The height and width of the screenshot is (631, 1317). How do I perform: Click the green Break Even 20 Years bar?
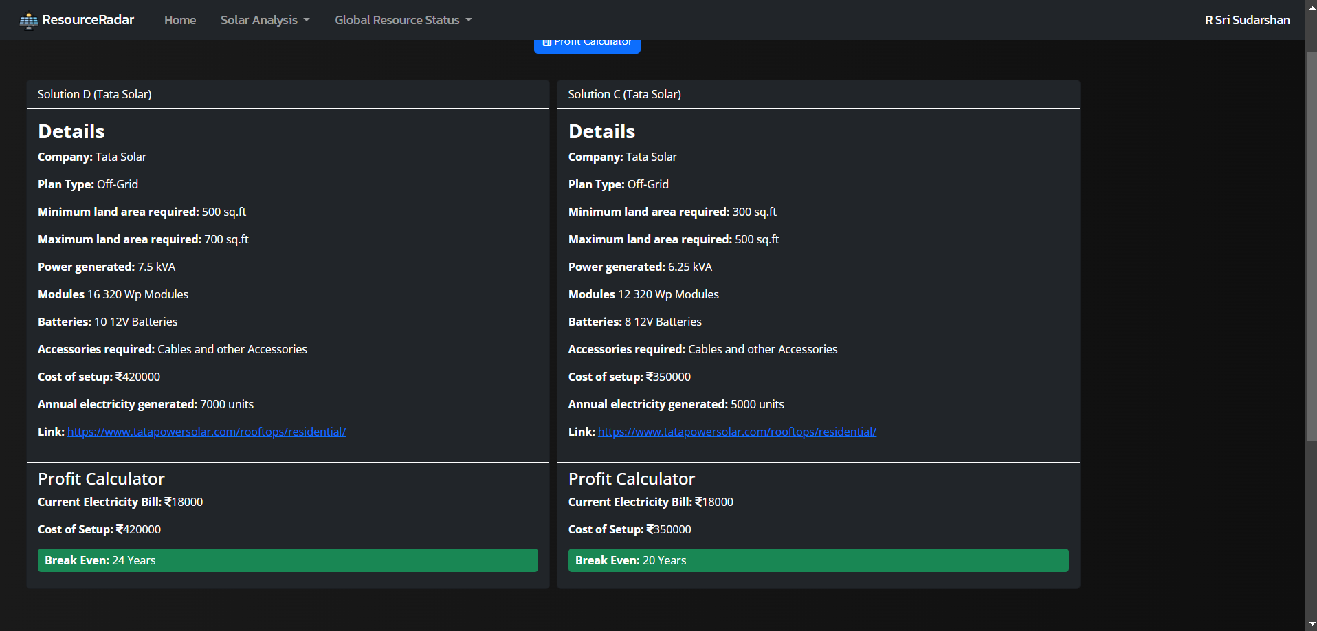[x=818, y=560]
